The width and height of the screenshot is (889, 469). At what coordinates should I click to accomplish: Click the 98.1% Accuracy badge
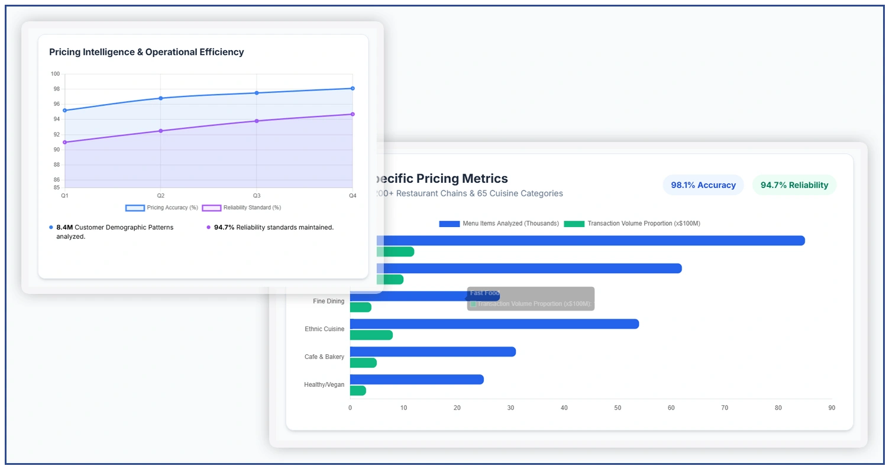pyautogui.click(x=703, y=185)
